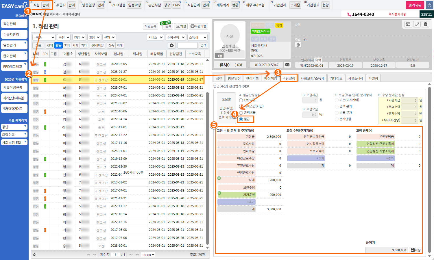The image size is (434, 260).
Task: Click the 우편라벨 printer button
Action: point(199,26)
